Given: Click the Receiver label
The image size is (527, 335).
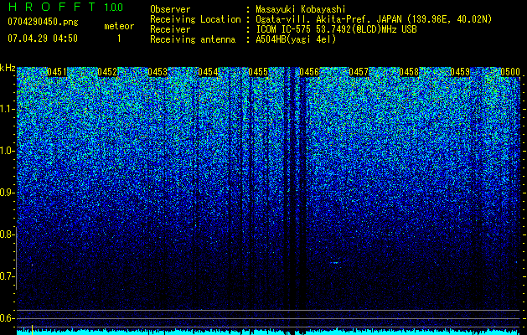Looking at the screenshot, I should (x=170, y=29).
